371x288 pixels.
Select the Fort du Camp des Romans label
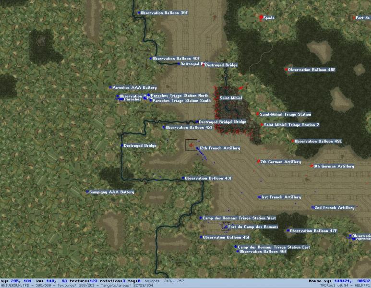coord(253,227)
